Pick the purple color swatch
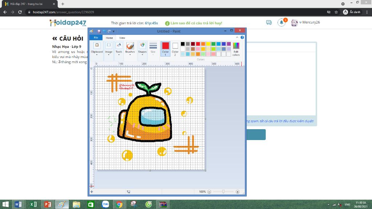Viewport: 372px width, 209px height. (229, 44)
